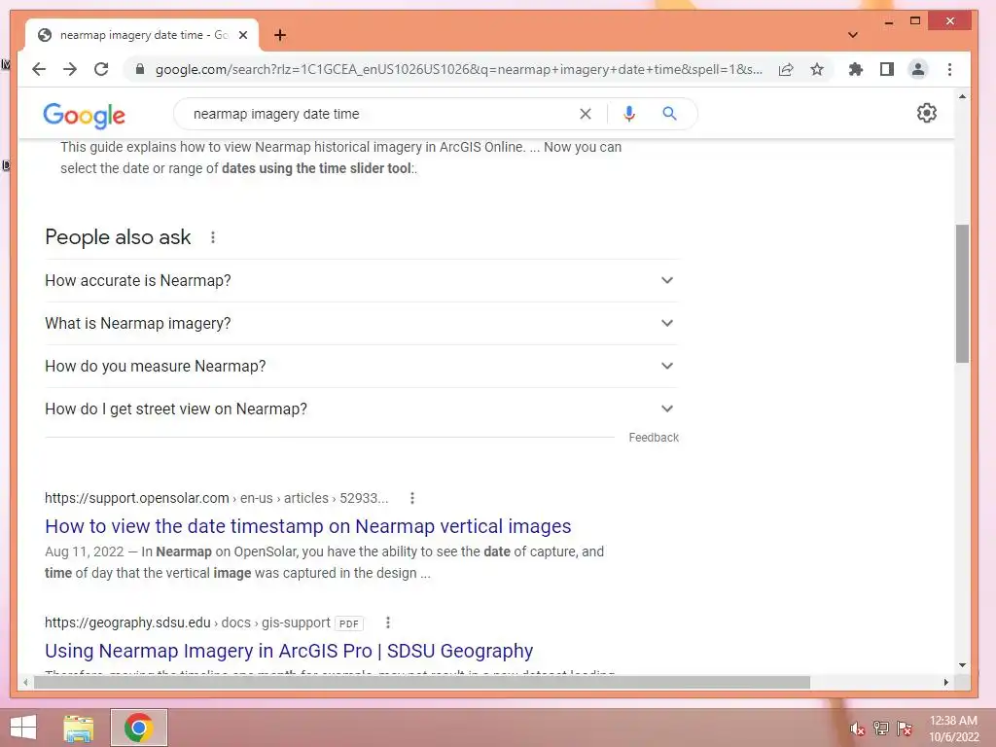This screenshot has width=996, height=747.
Task: Open the Chrome profile avatar
Action: coord(918,69)
